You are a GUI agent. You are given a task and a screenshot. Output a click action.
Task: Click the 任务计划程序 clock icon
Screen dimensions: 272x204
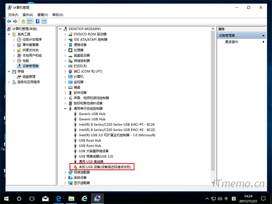[x=19, y=40]
